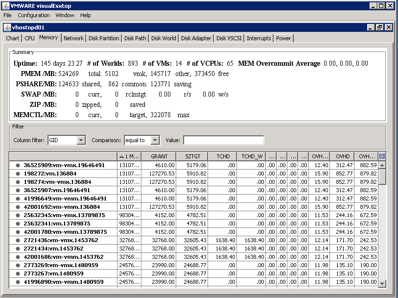Open the table column selector icon
Viewport: 398px width, 298px height.
[382, 156]
